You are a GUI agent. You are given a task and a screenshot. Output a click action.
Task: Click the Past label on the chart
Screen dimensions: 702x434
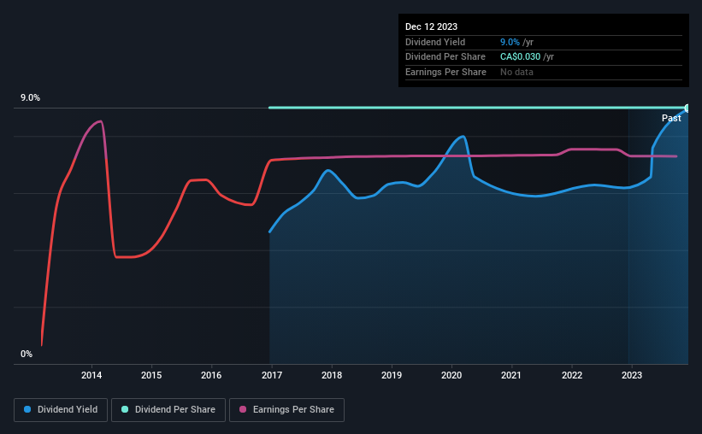pyautogui.click(x=671, y=118)
